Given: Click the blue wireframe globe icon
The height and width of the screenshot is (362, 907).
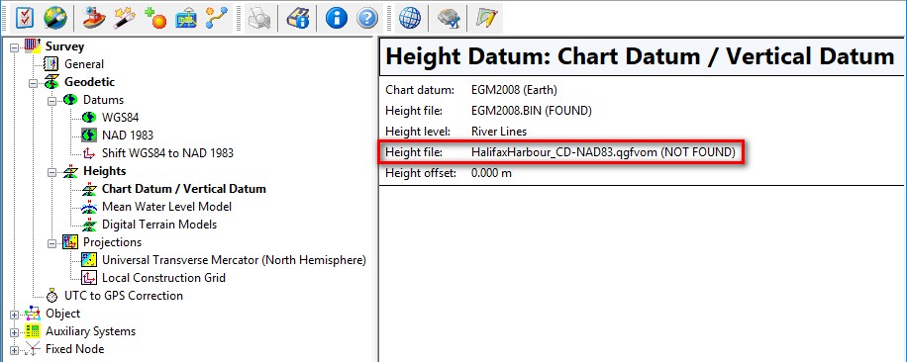Looking at the screenshot, I should [x=410, y=18].
